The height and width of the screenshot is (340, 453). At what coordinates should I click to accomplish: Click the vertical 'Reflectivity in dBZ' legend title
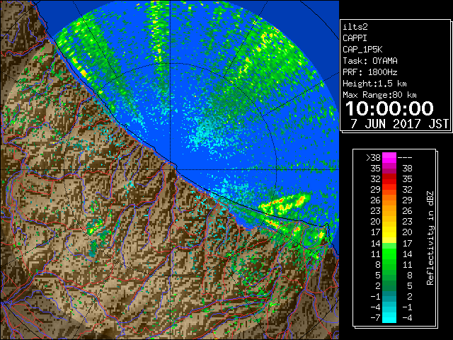click(x=430, y=238)
